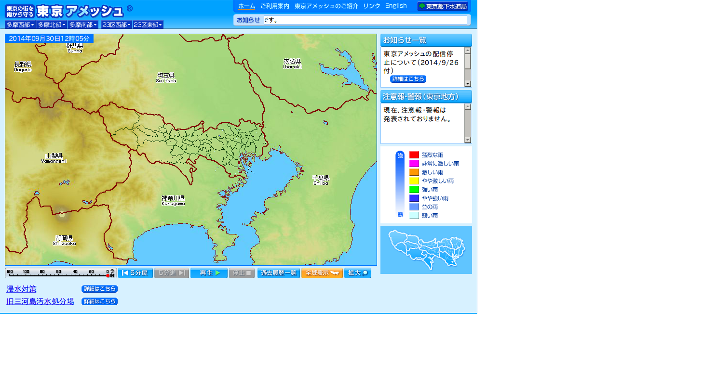The width and height of the screenshot is (703, 388).
Task: Step back five minutes with 5分戻
Action: coord(135,273)
